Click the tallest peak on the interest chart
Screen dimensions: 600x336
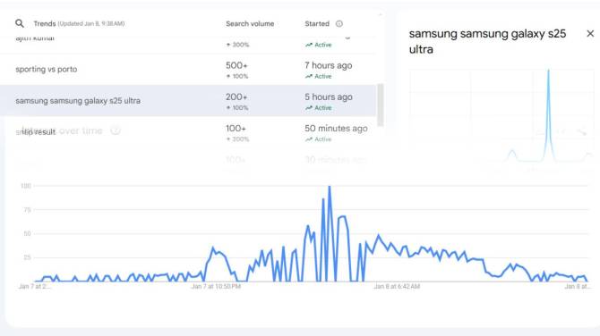330,187
